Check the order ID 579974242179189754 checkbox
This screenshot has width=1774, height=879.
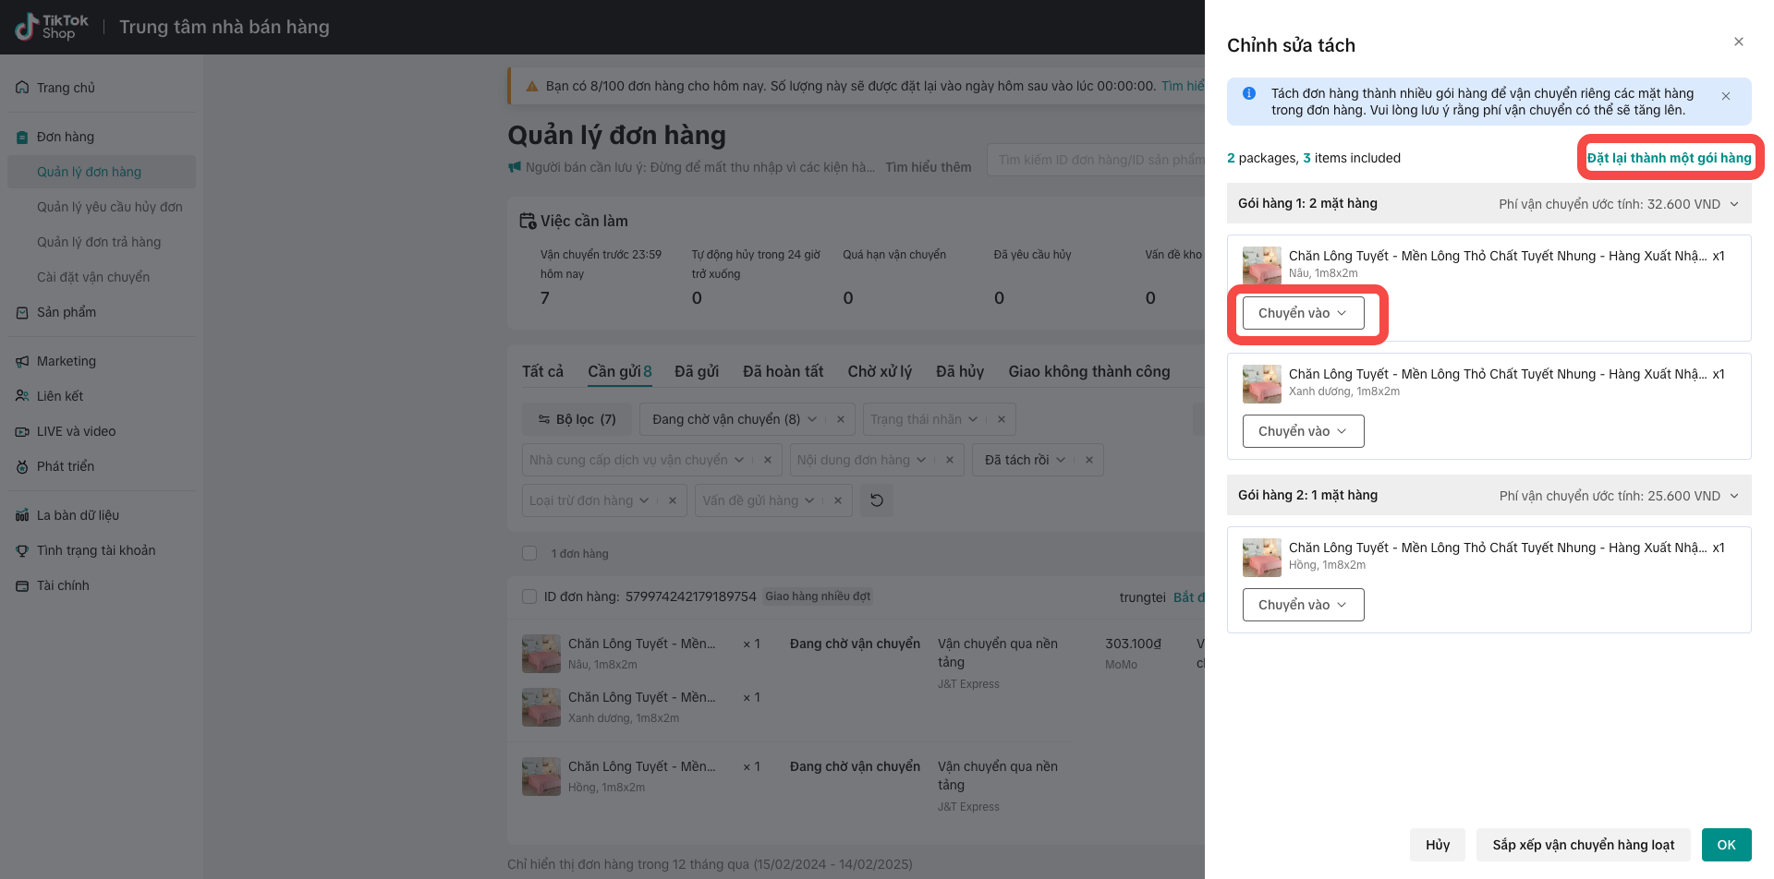click(x=529, y=596)
